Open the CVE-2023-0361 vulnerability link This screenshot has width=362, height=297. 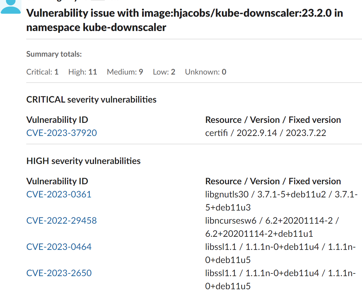point(59,194)
